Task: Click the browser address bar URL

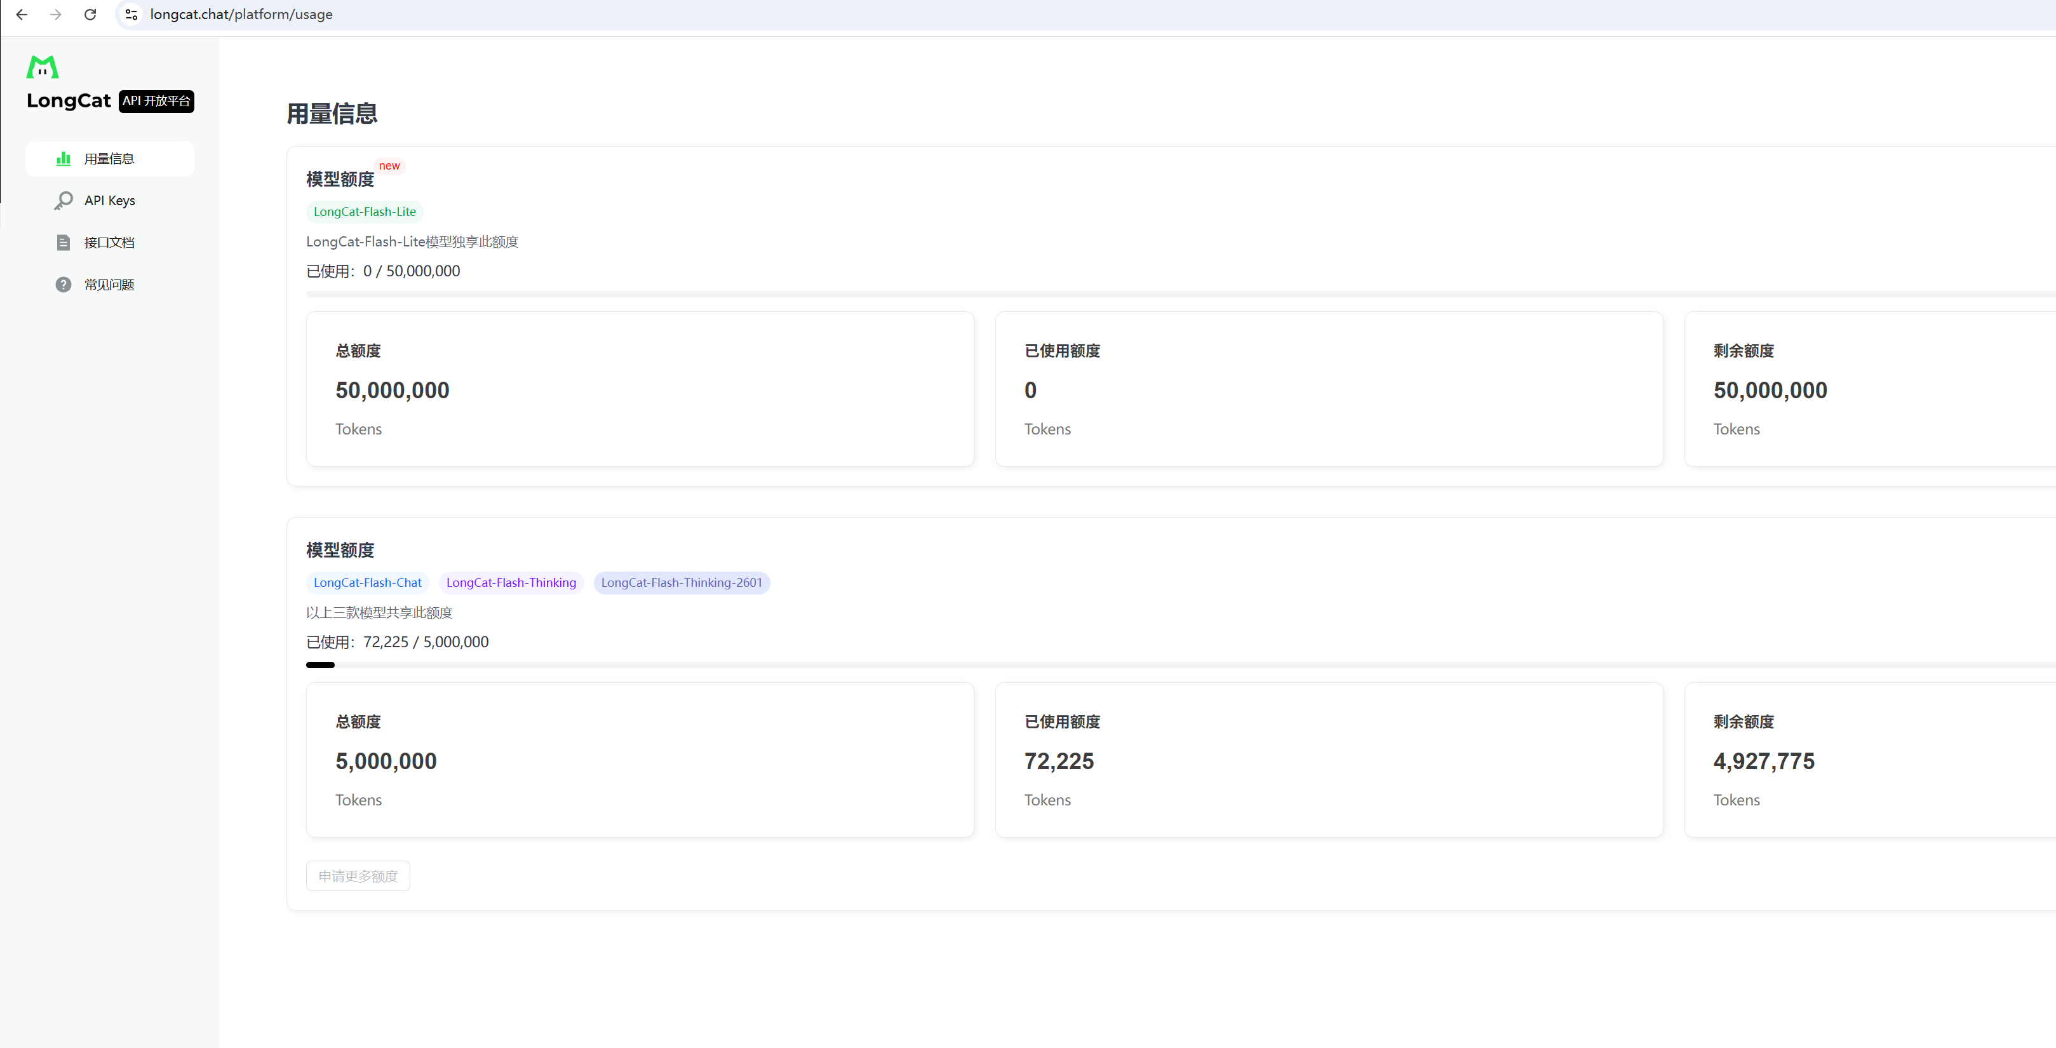Action: pos(241,15)
